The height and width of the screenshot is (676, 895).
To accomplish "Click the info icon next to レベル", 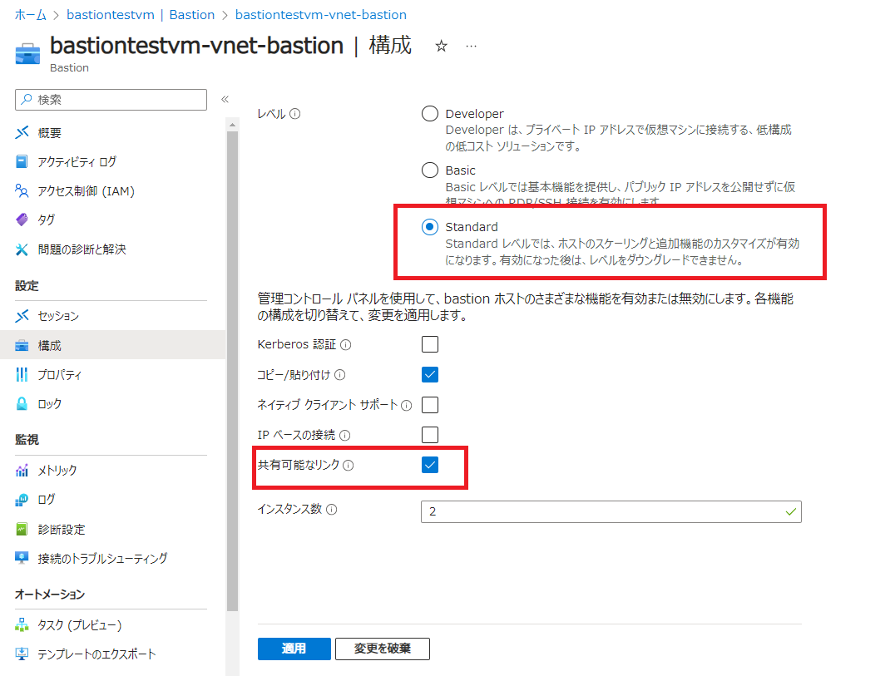I will pos(294,114).
